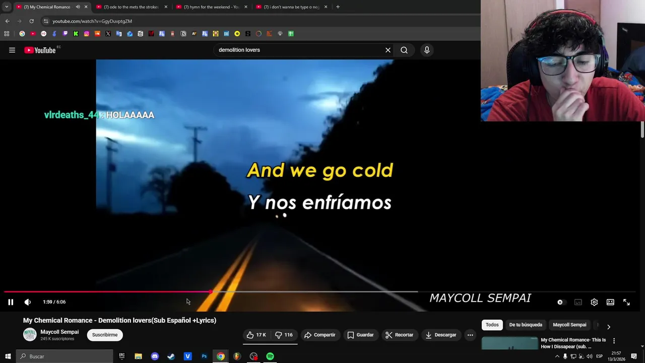Open the 'This Is How I Dissapear' video thumbnail

(509, 343)
